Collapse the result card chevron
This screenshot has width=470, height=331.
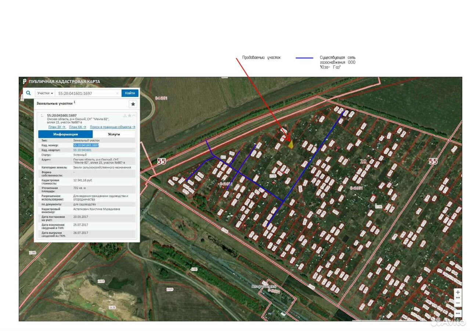point(134,116)
